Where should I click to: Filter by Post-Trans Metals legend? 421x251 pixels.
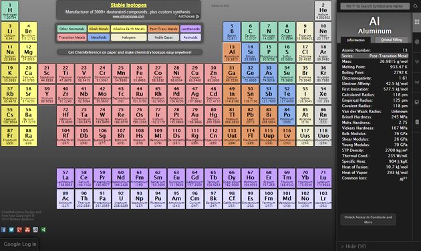point(163,29)
